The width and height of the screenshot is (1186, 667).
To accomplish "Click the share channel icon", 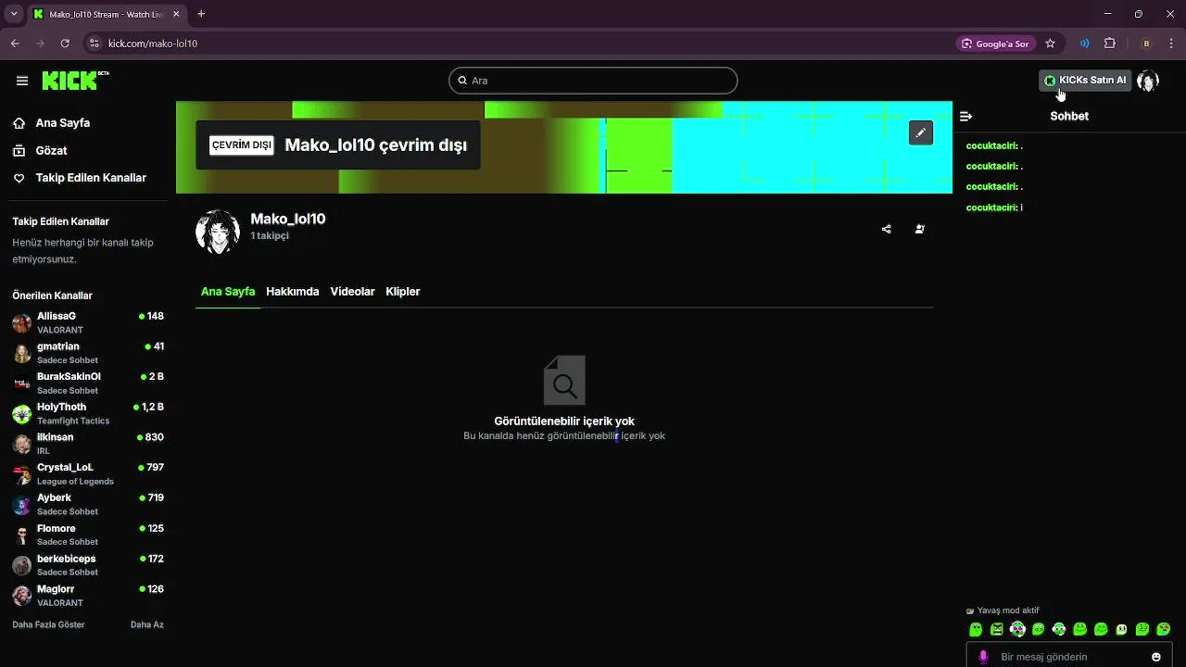I will coord(887,229).
